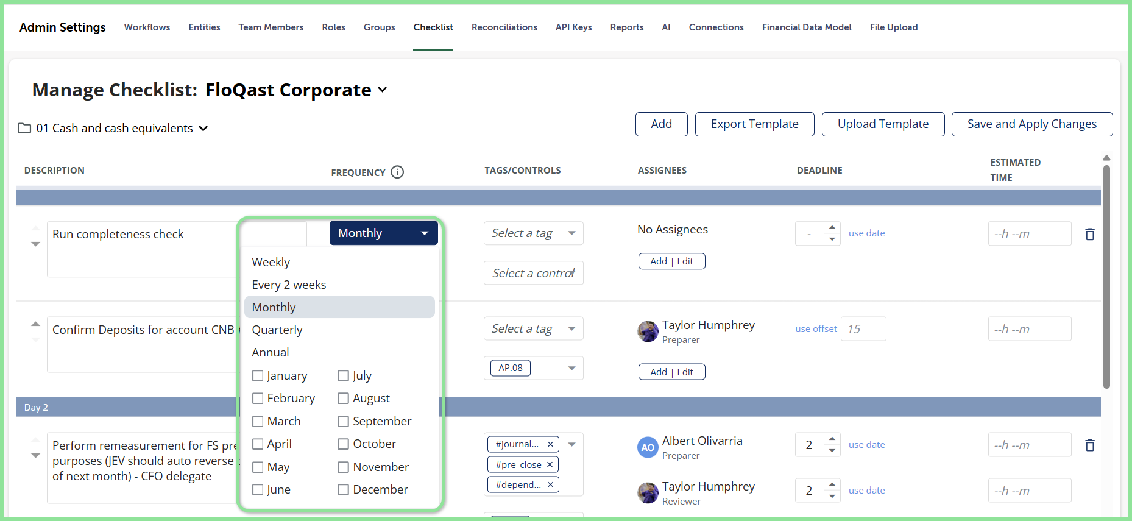Image resolution: width=1132 pixels, height=521 pixels.
Task: Click Add | Edit under No Assignees
Action: [672, 261]
